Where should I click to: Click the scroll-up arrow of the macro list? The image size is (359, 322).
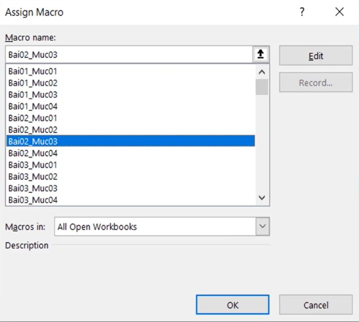pos(261,71)
